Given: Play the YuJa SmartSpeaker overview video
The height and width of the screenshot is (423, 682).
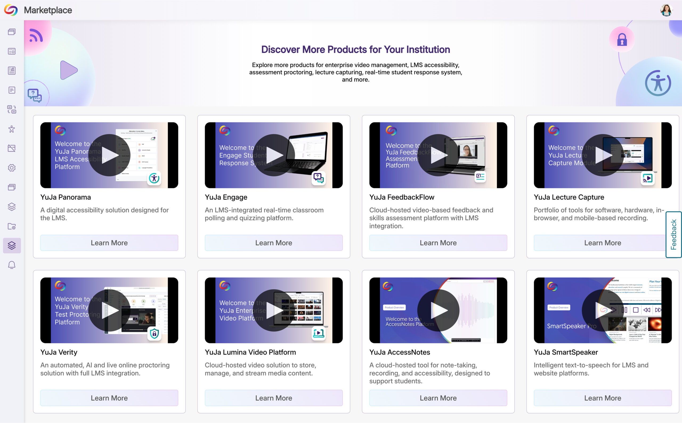Looking at the screenshot, I should point(603,310).
